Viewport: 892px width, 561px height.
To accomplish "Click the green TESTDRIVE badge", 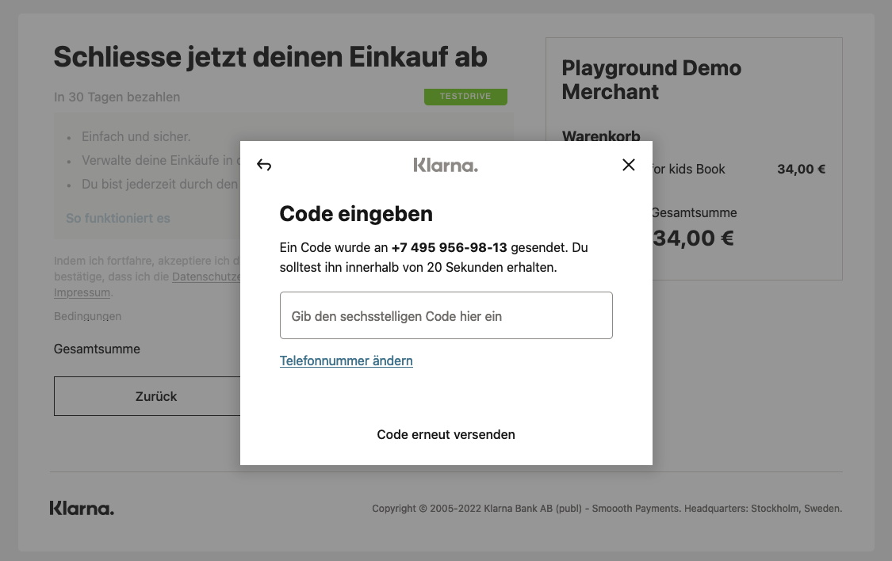I will tap(465, 97).
